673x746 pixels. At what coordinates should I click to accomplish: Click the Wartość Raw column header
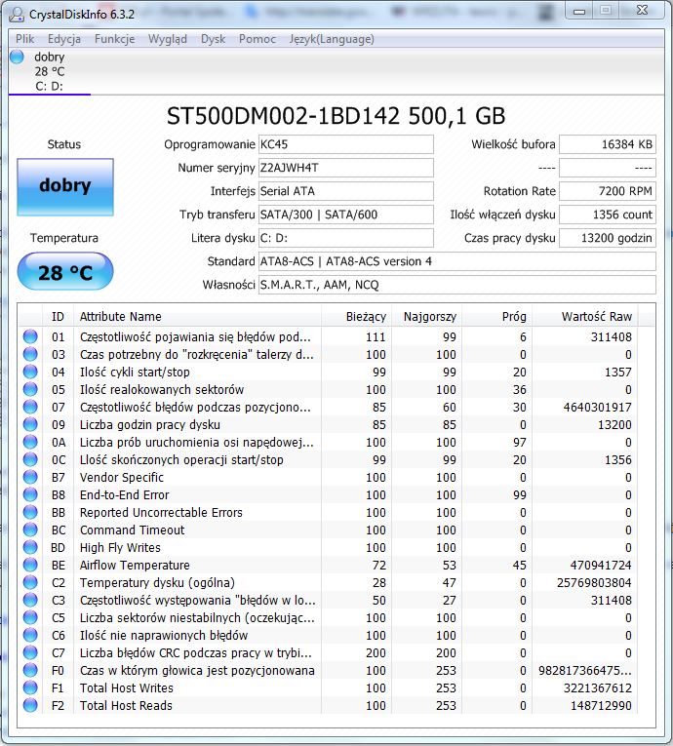(585, 316)
